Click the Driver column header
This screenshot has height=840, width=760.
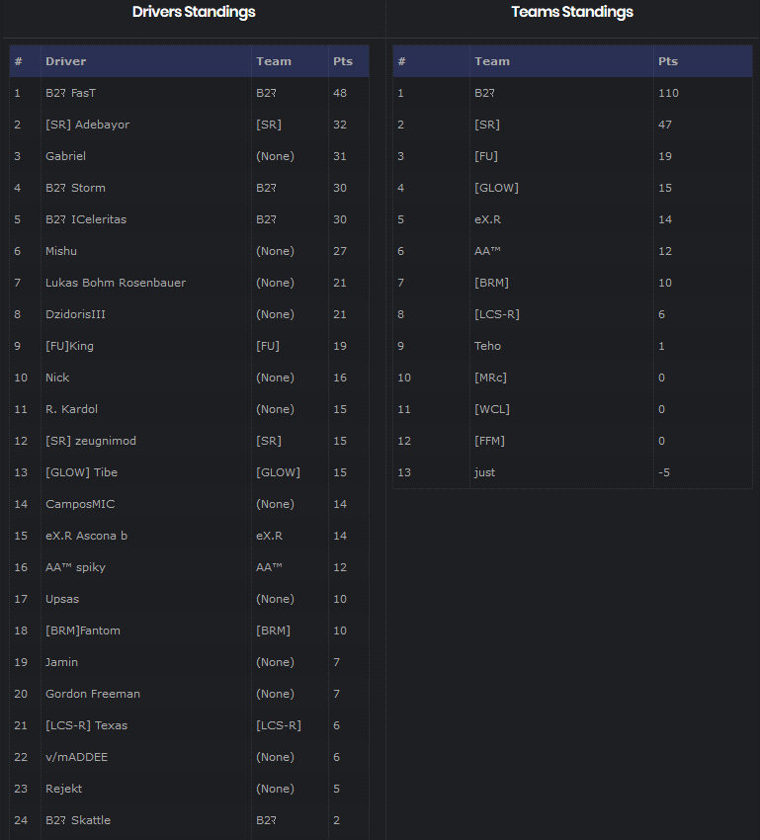coord(65,61)
